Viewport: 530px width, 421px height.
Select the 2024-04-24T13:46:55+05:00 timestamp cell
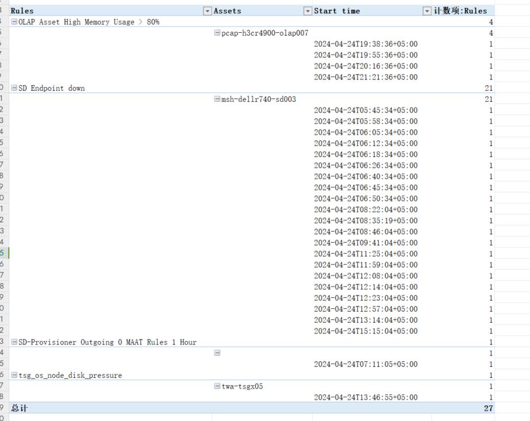365,397
